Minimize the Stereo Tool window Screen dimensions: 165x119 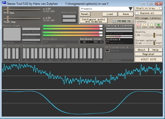[143, 4]
